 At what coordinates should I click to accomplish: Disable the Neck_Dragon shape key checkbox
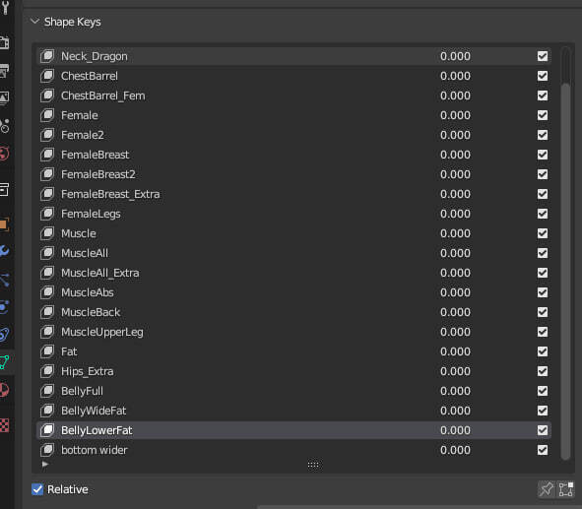(543, 56)
